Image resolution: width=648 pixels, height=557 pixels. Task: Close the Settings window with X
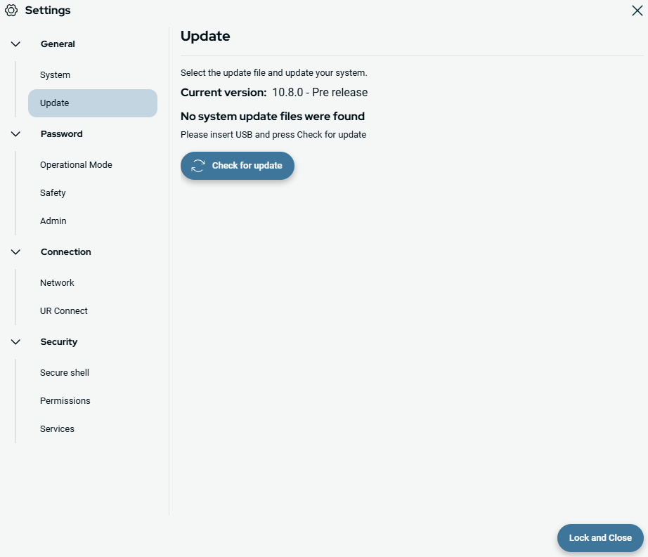click(x=637, y=11)
